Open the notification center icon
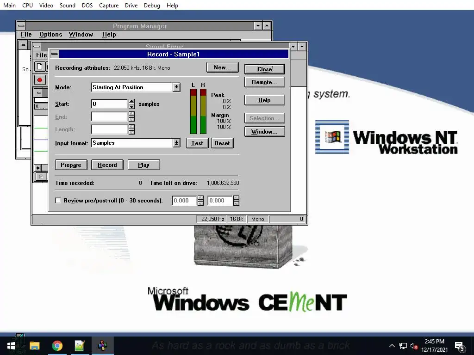 (460, 346)
